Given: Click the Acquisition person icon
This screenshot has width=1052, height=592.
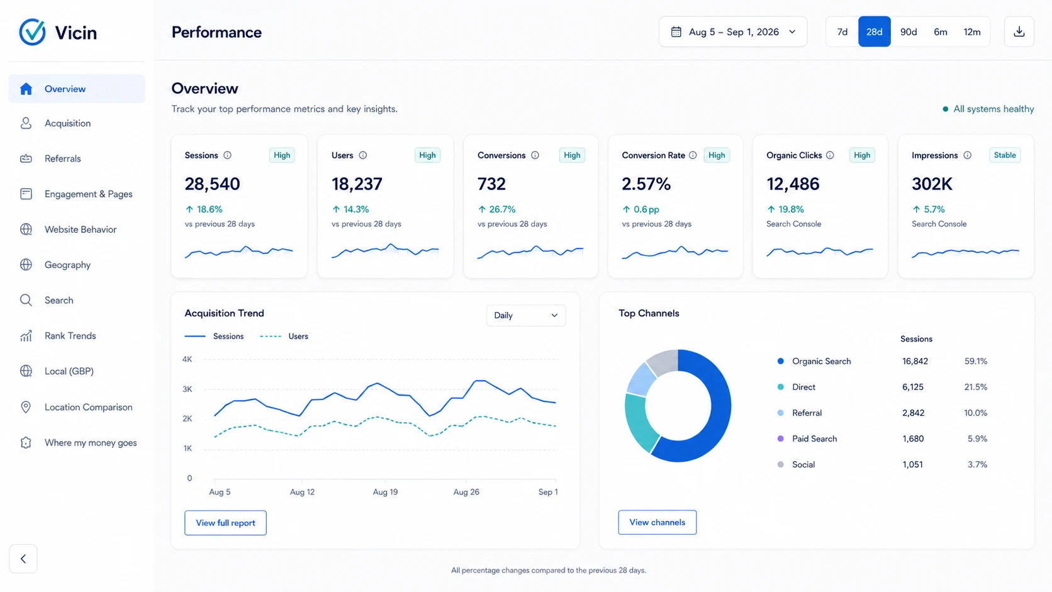Looking at the screenshot, I should (x=26, y=123).
